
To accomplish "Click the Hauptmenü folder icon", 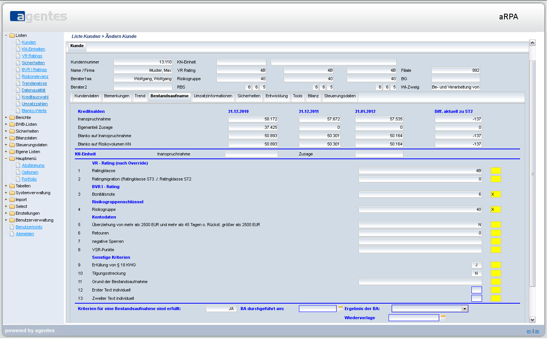I will 12,158.
